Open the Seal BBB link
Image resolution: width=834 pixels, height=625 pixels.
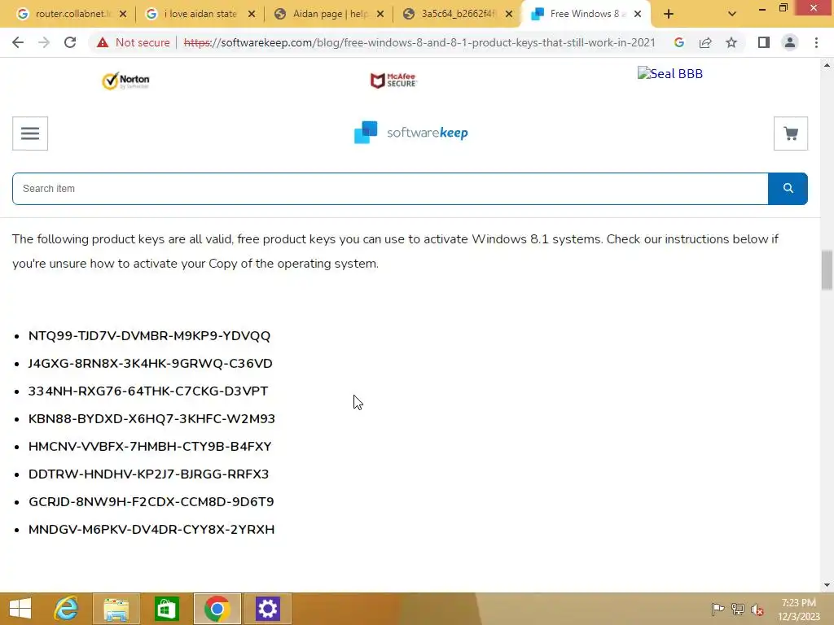point(670,73)
